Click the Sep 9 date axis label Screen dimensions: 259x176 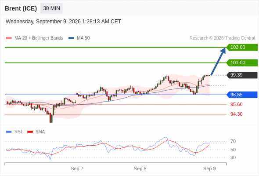tap(209, 169)
